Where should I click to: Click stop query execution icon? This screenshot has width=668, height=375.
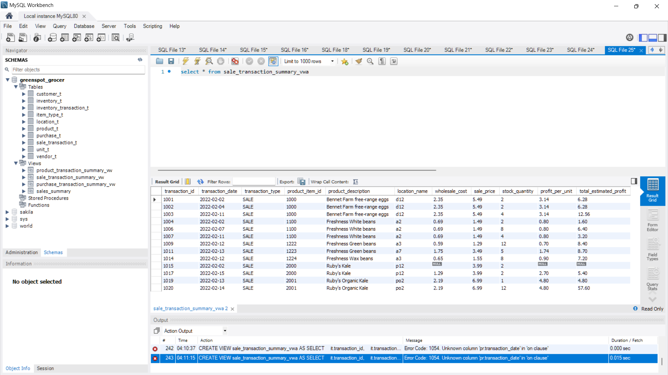221,61
